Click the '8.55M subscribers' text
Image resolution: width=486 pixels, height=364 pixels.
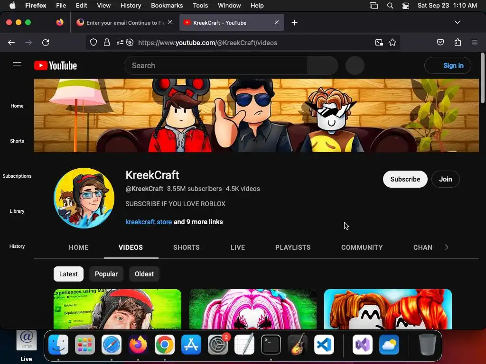click(194, 189)
